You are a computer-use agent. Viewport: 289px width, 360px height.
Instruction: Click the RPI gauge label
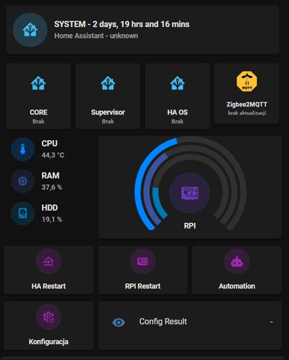pos(190,226)
